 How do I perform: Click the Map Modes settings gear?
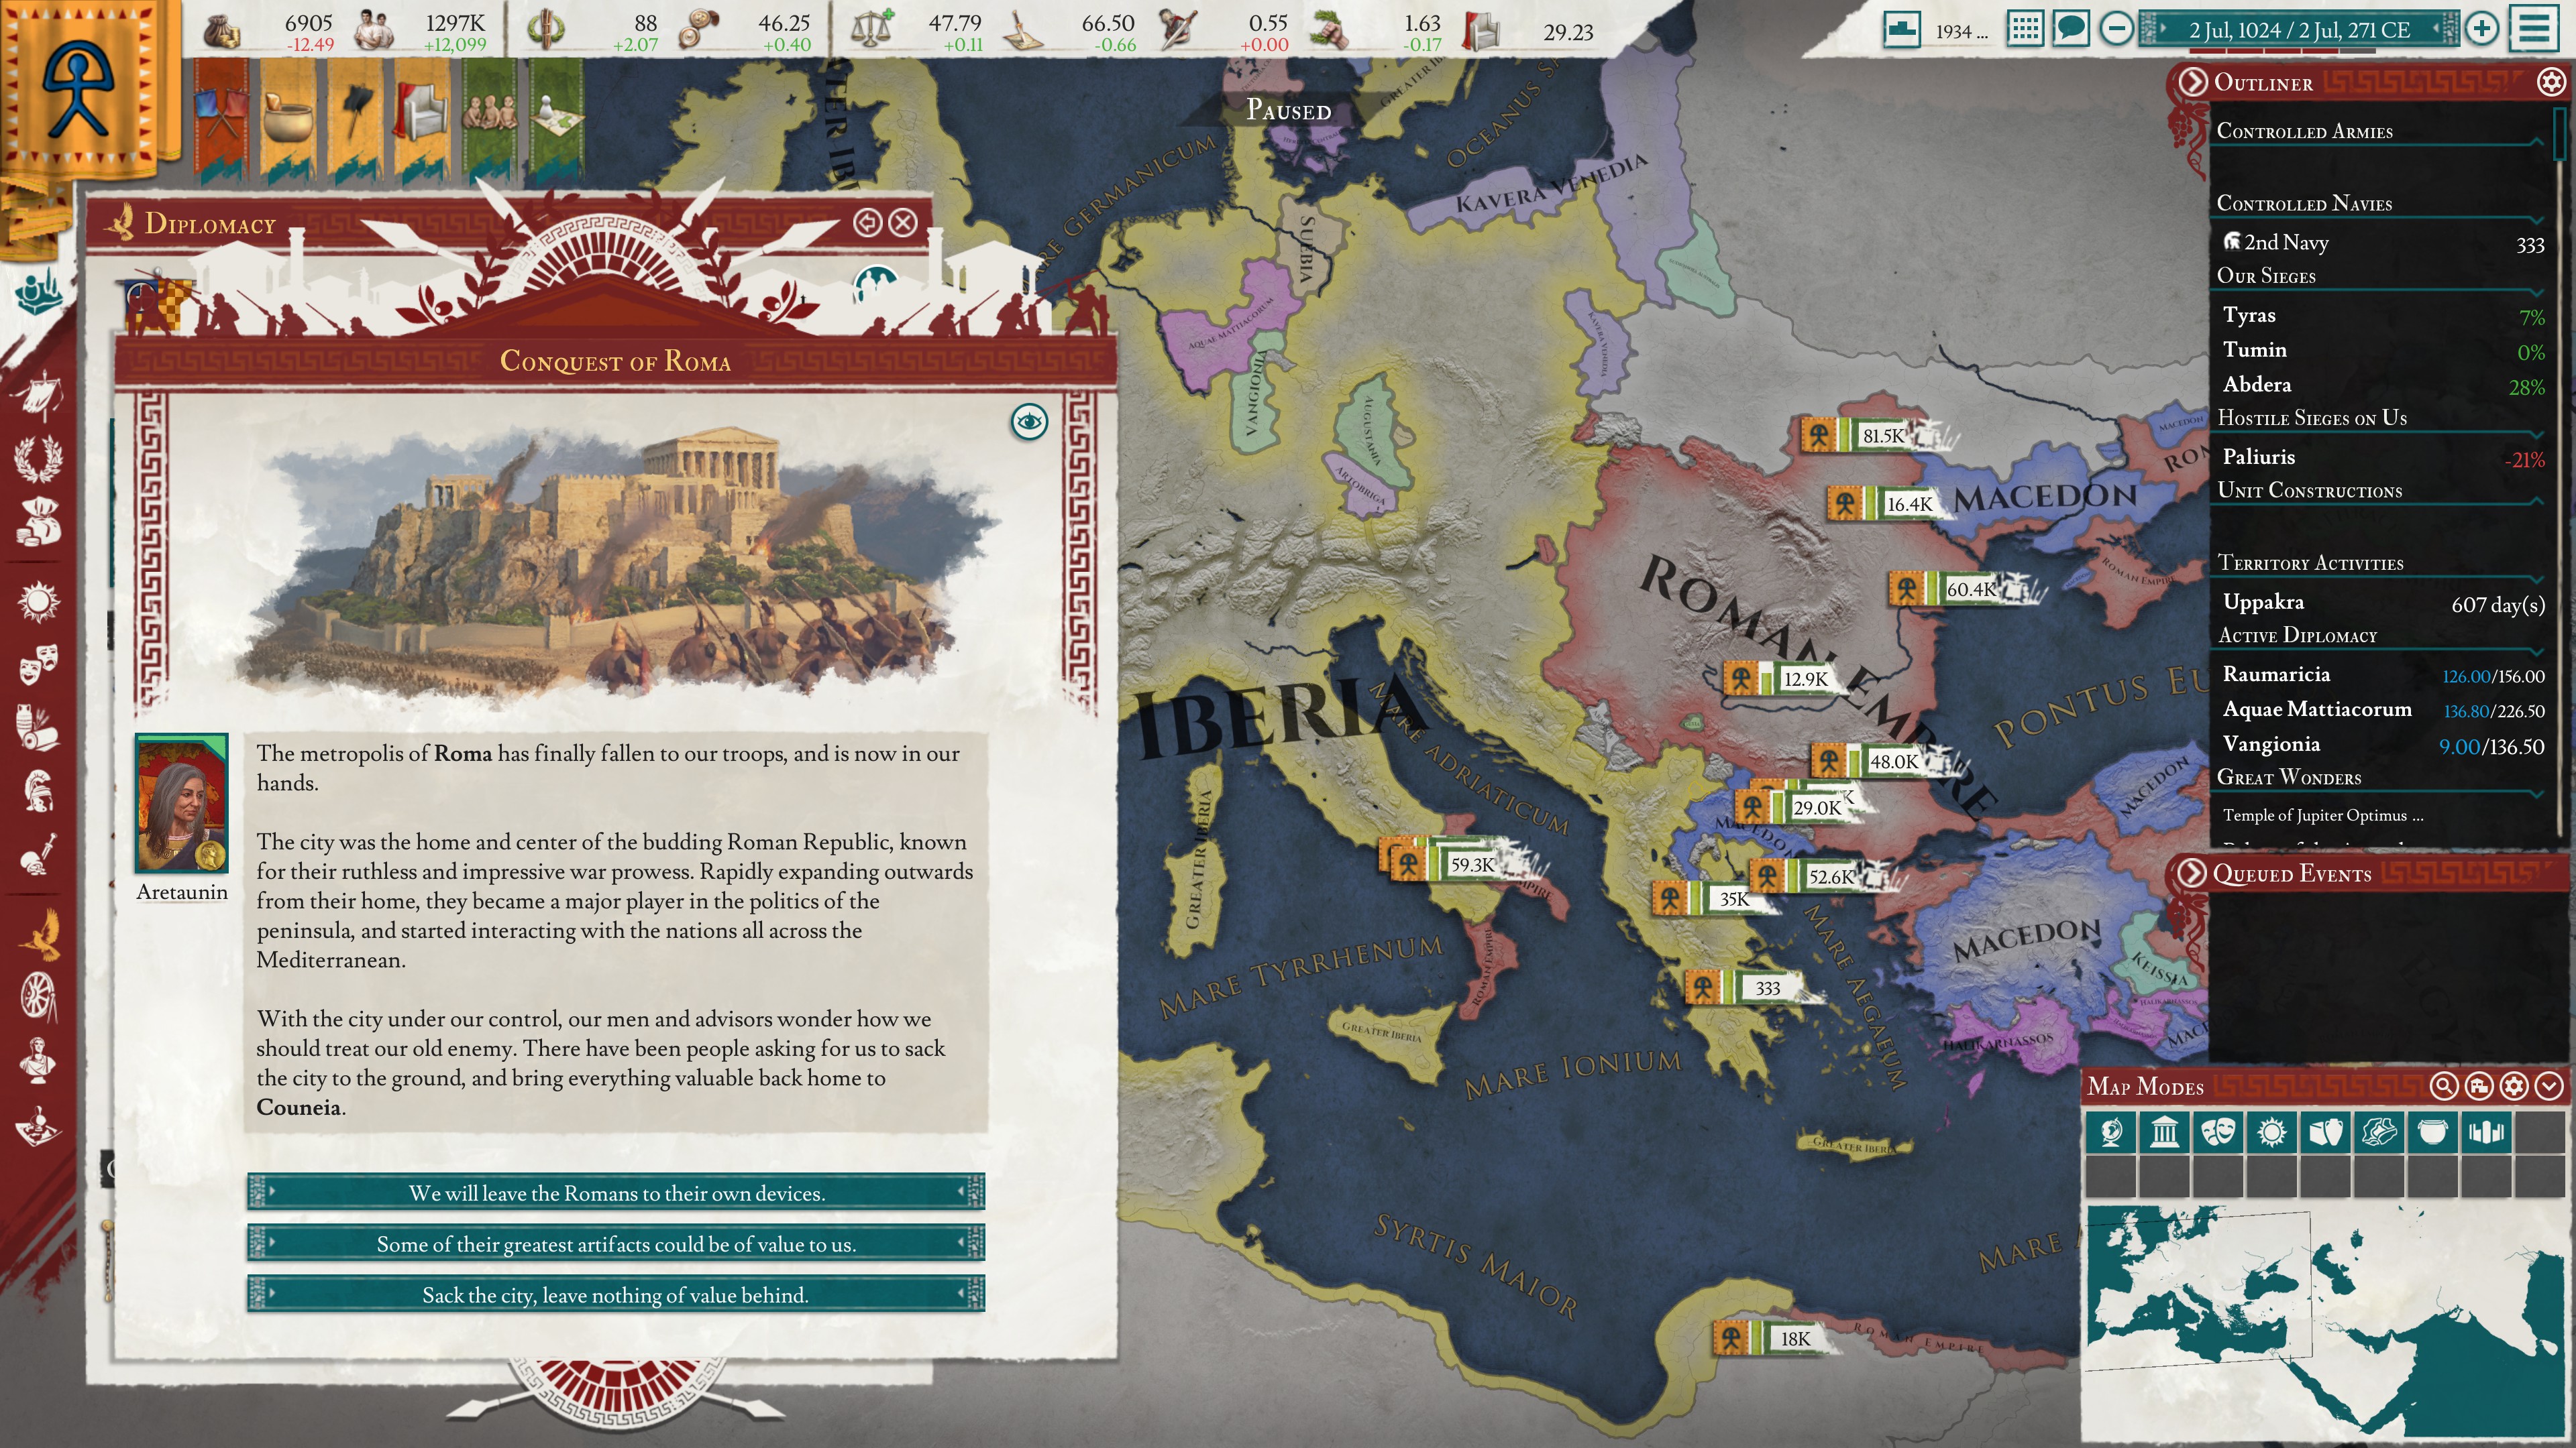[x=2514, y=1086]
